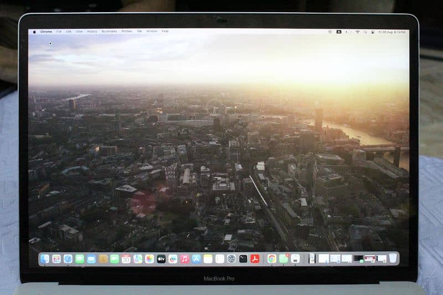Image resolution: width=443 pixels, height=295 pixels.
Task: Open Finder from the Dock
Action: click(45, 258)
